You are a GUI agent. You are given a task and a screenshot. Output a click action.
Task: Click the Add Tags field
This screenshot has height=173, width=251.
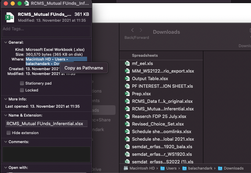(46, 32)
